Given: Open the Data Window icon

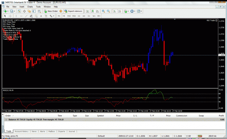Looking at the screenshot, I should coord(24,11).
